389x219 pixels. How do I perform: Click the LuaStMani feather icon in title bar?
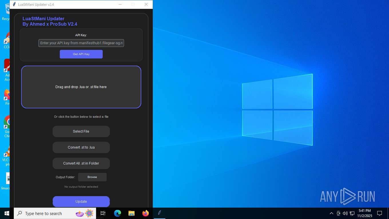pyautogui.click(x=14, y=4)
